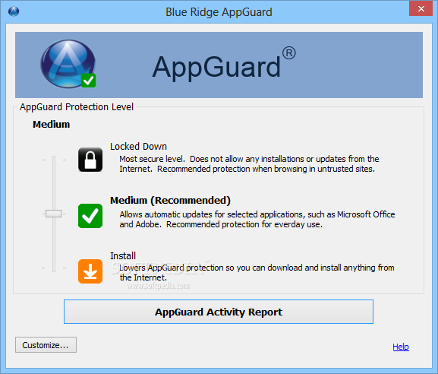438x374 pixels.
Task: Click the 'Lowers AppGuard protection' description text
Action: coord(257,272)
